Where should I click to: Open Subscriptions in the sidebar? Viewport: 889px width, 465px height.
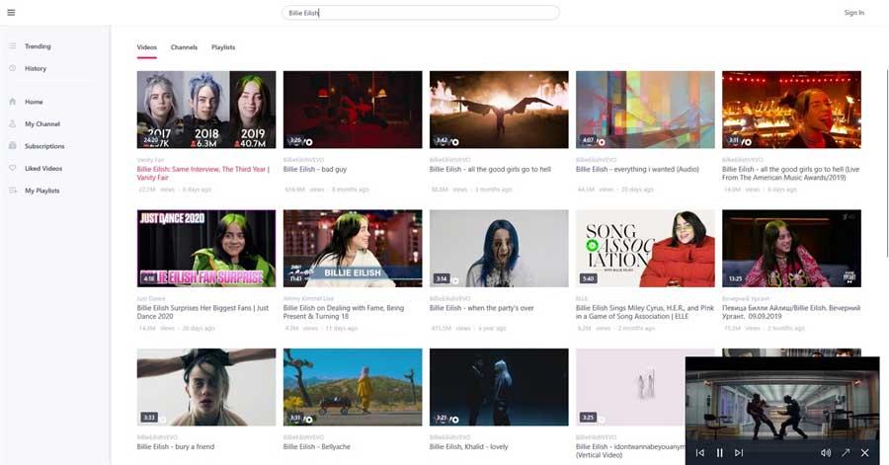pos(44,146)
